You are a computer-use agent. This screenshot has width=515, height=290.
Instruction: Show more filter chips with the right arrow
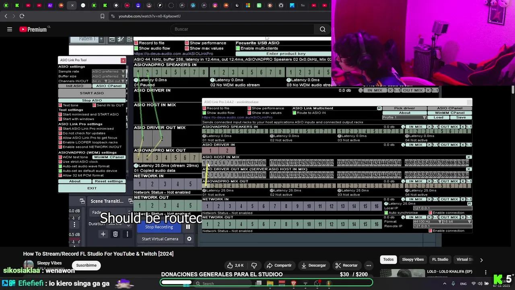click(481, 260)
